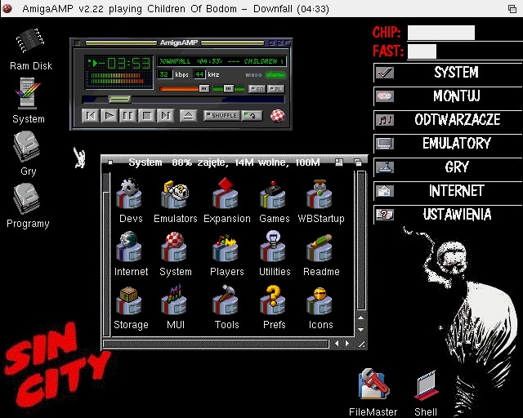
Task: Open the Games drawer
Action: click(273, 194)
